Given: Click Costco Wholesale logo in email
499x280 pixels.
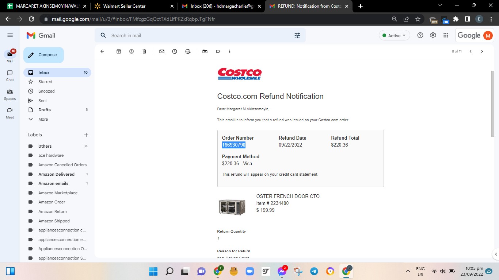Looking at the screenshot, I should 240,74.
